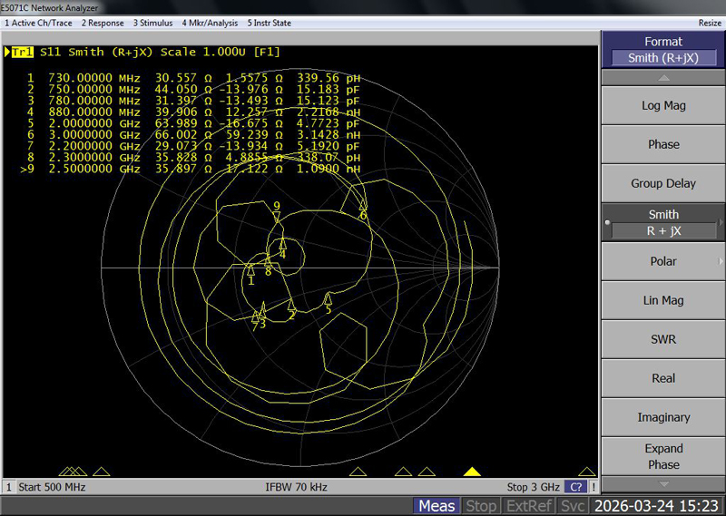The height and width of the screenshot is (516, 726).
Task: Select the Tr1 trace label
Action: [x=22, y=52]
